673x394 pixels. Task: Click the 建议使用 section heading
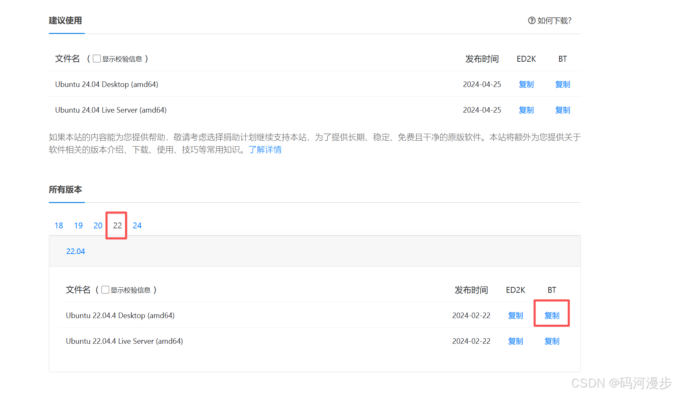(65, 20)
